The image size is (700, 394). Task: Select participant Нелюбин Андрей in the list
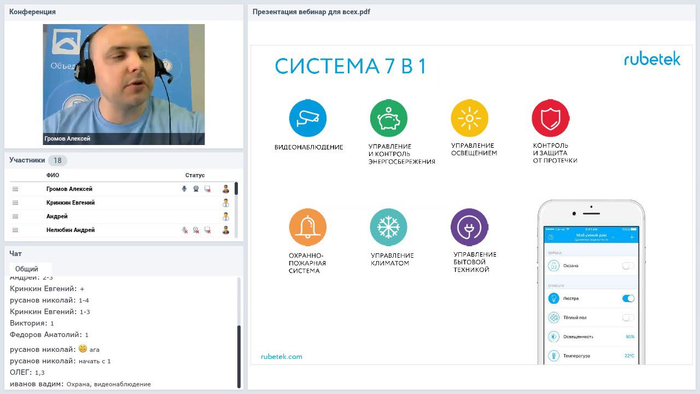pyautogui.click(x=71, y=230)
